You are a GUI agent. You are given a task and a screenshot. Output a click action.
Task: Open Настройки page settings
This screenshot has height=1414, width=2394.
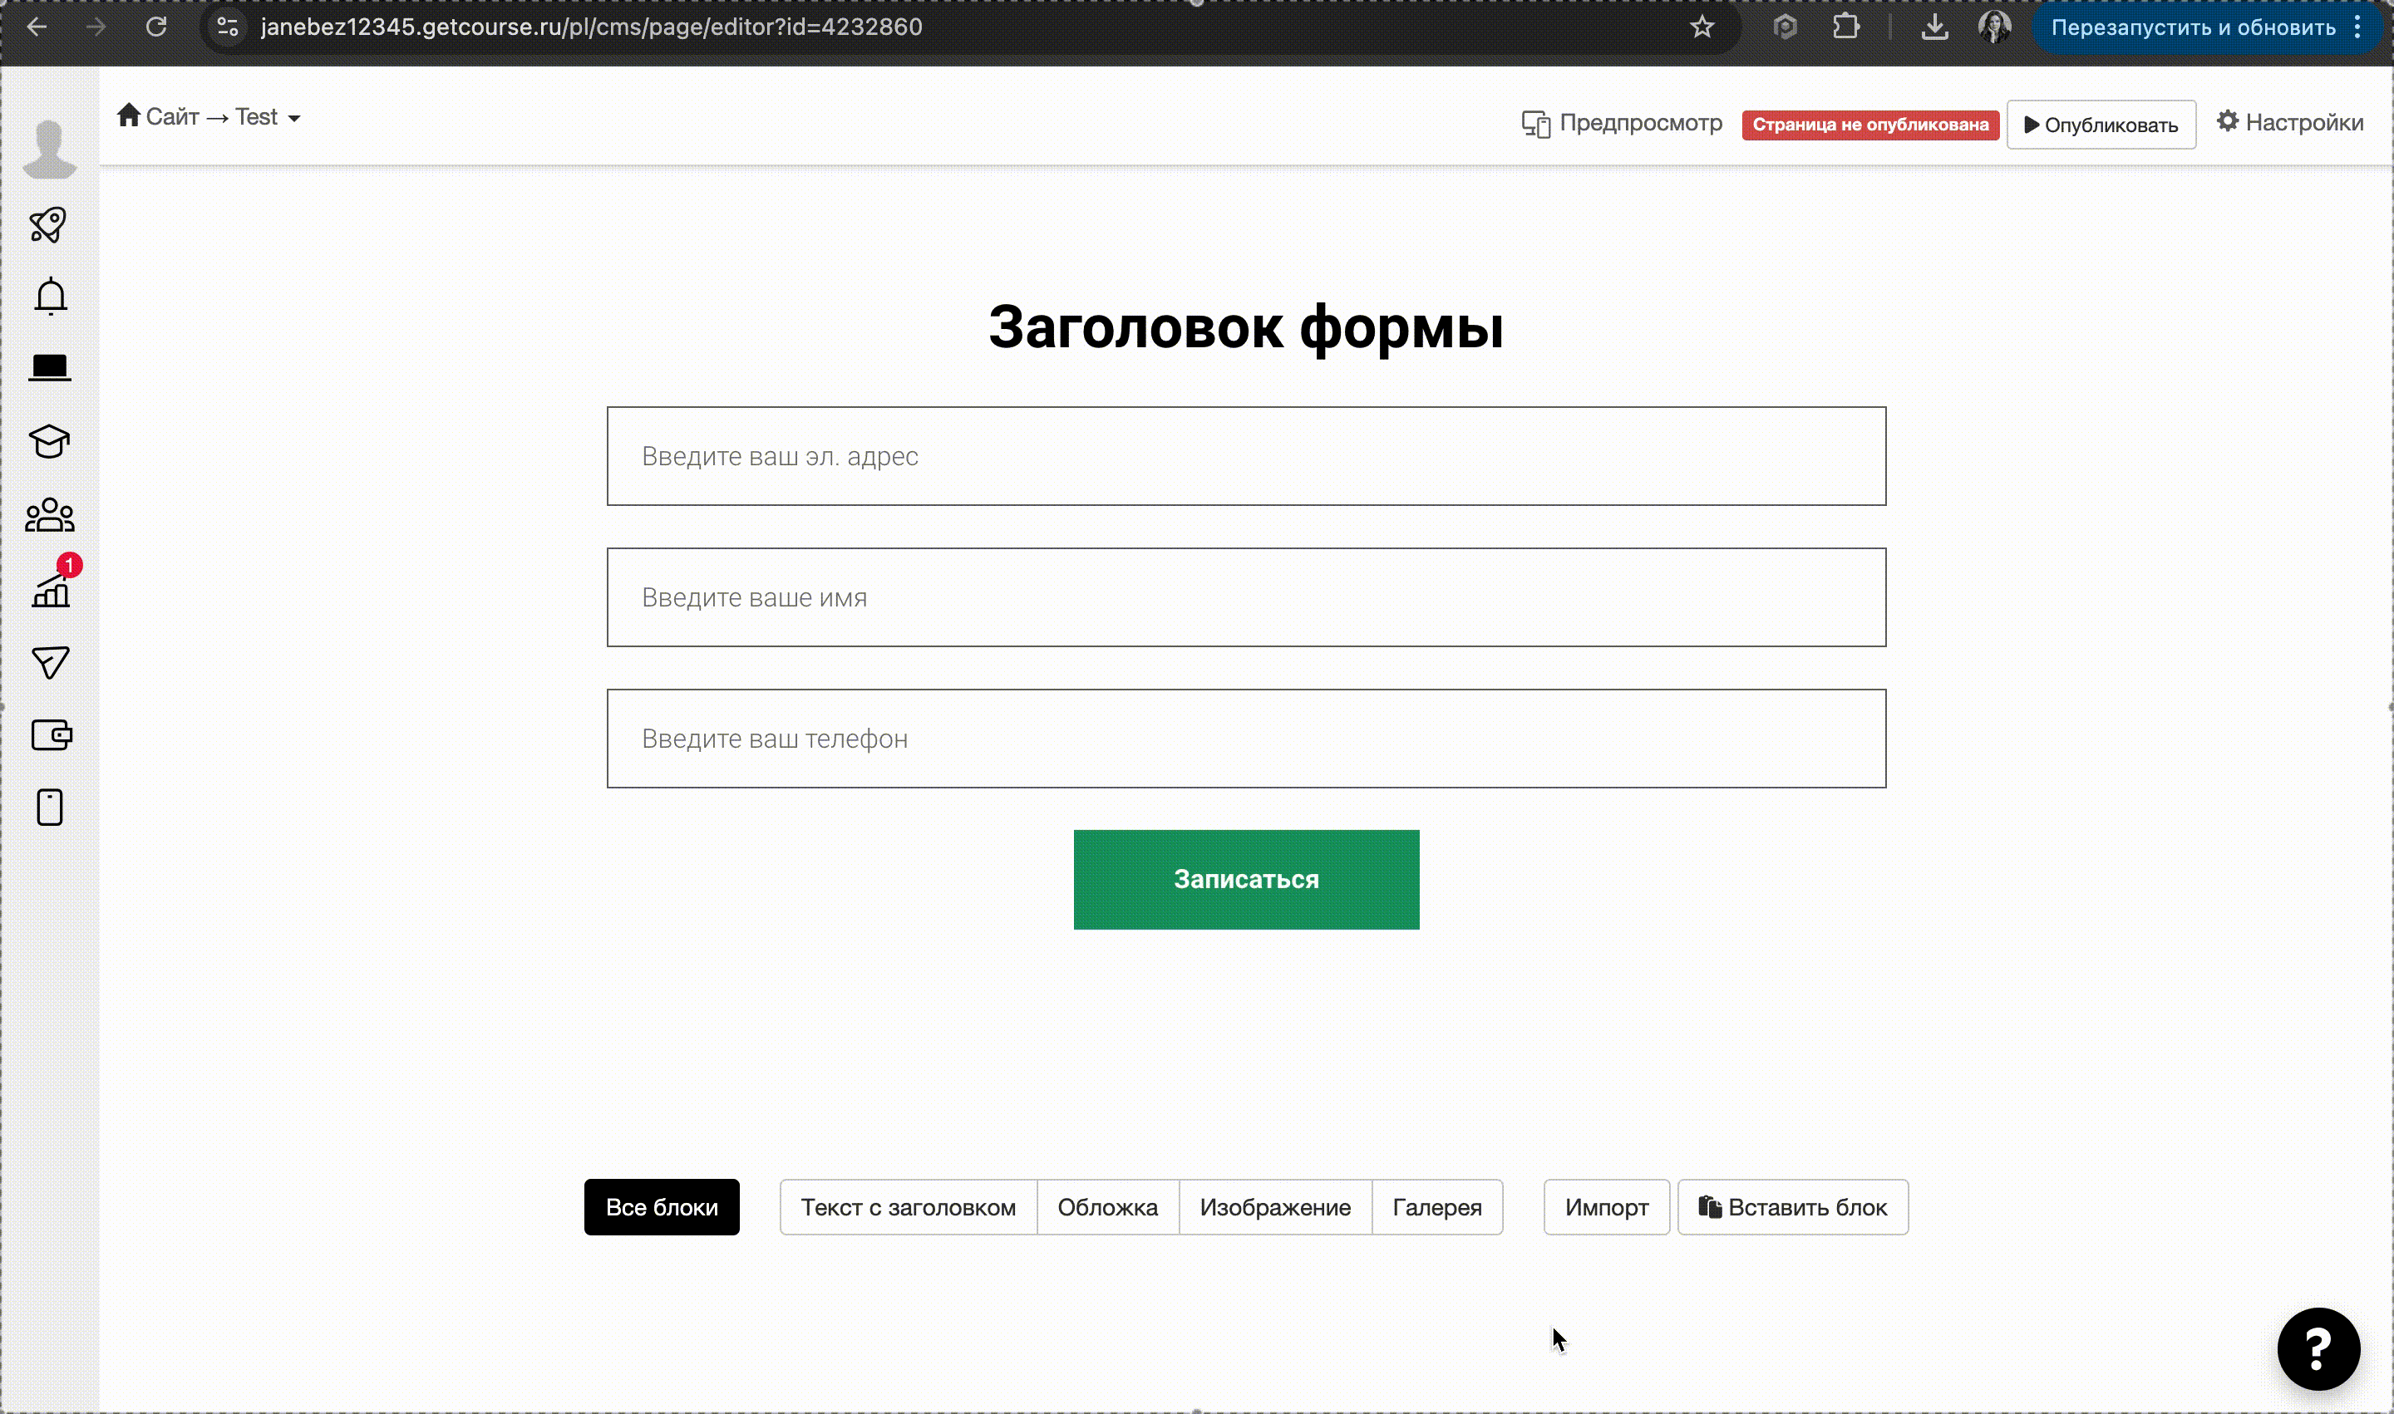tap(2289, 123)
